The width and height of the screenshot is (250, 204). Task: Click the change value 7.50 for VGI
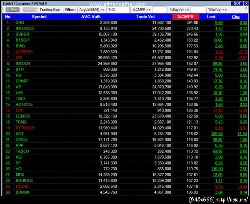point(243,169)
